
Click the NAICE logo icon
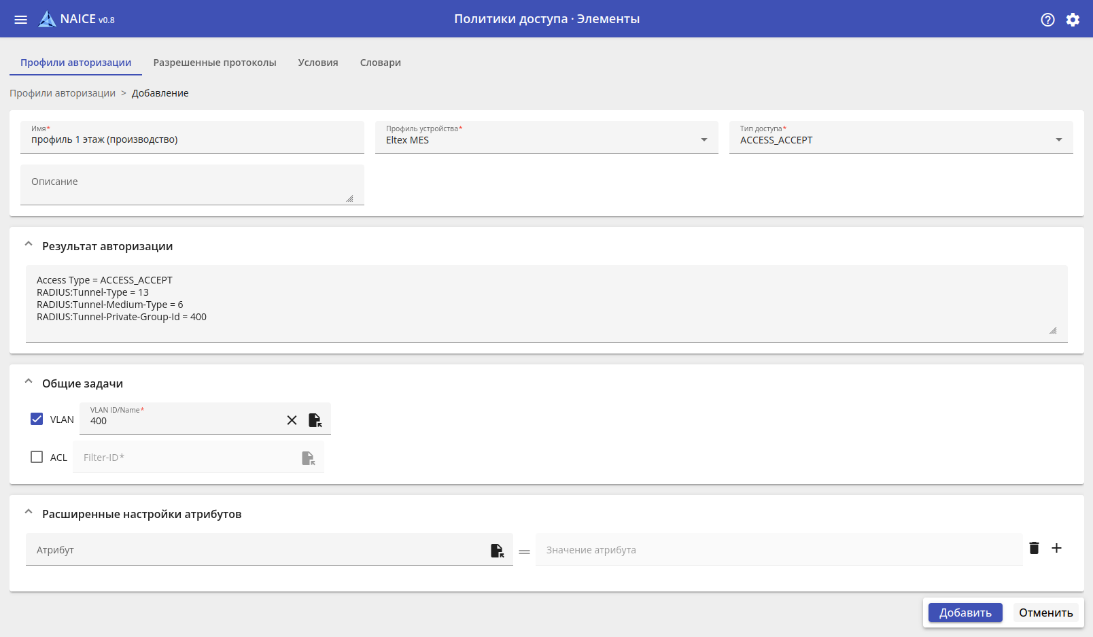pyautogui.click(x=47, y=19)
